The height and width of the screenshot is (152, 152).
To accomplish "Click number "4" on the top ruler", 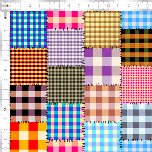I will pos(50,6).
